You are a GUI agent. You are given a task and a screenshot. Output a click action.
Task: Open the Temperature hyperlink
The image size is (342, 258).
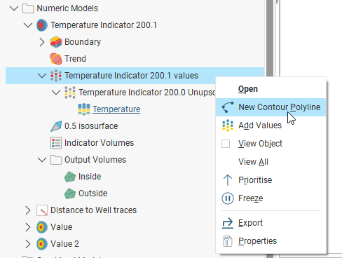click(x=116, y=109)
